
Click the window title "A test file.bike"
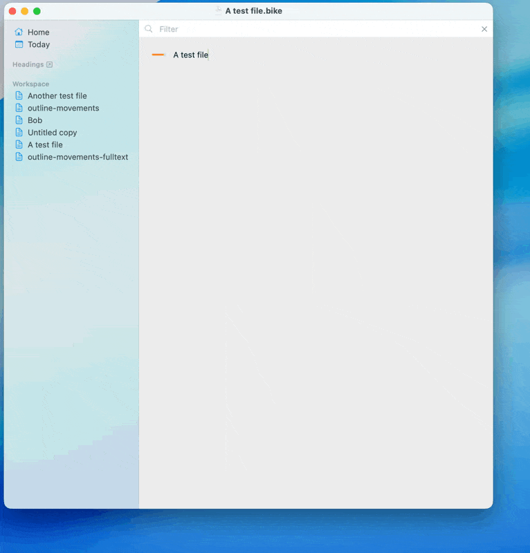tap(253, 11)
